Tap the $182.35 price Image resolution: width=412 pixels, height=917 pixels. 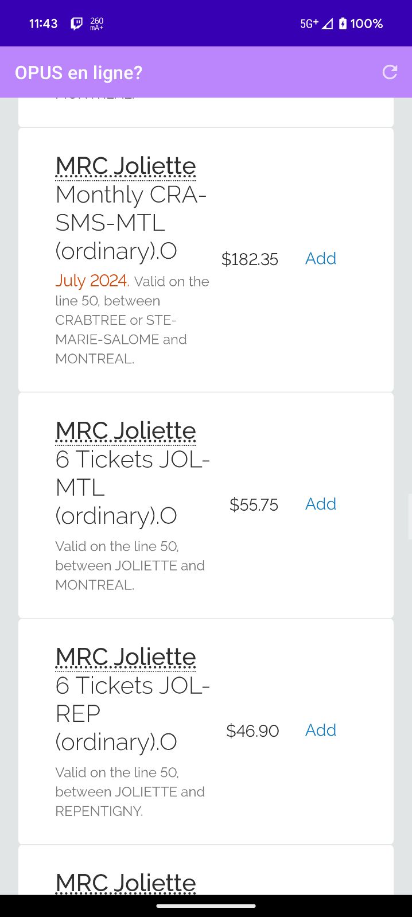point(250,259)
